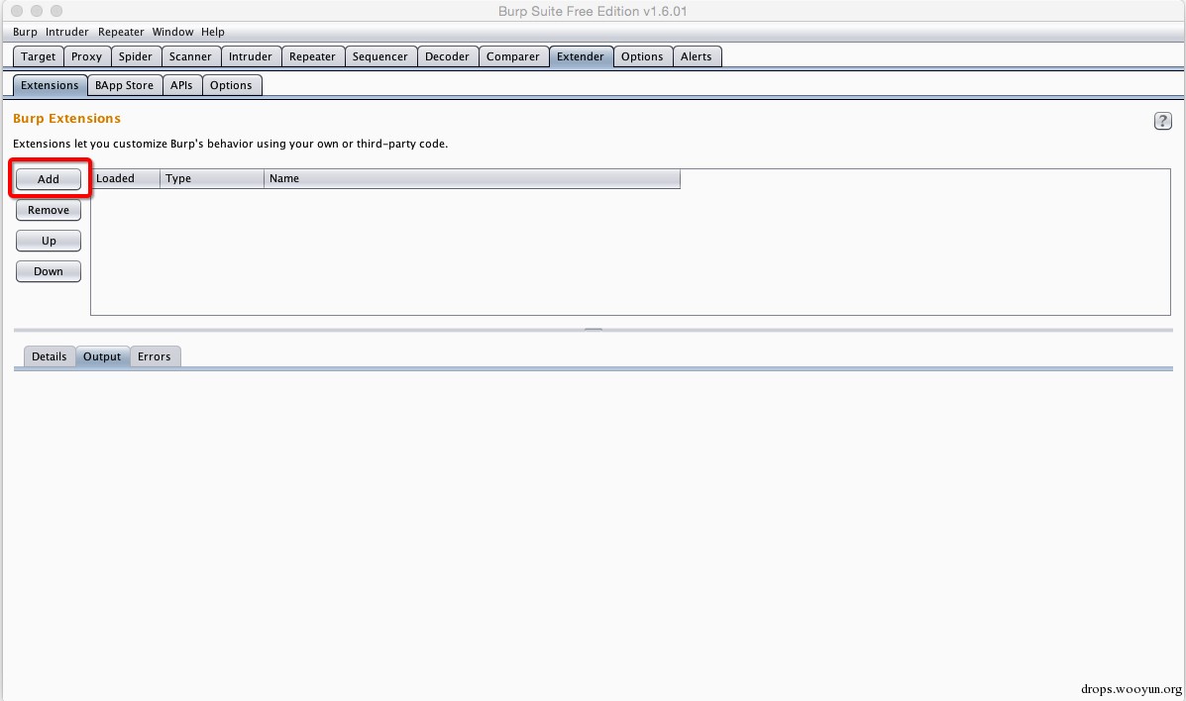Open the Burp Extensions help icon

[x=1162, y=120]
